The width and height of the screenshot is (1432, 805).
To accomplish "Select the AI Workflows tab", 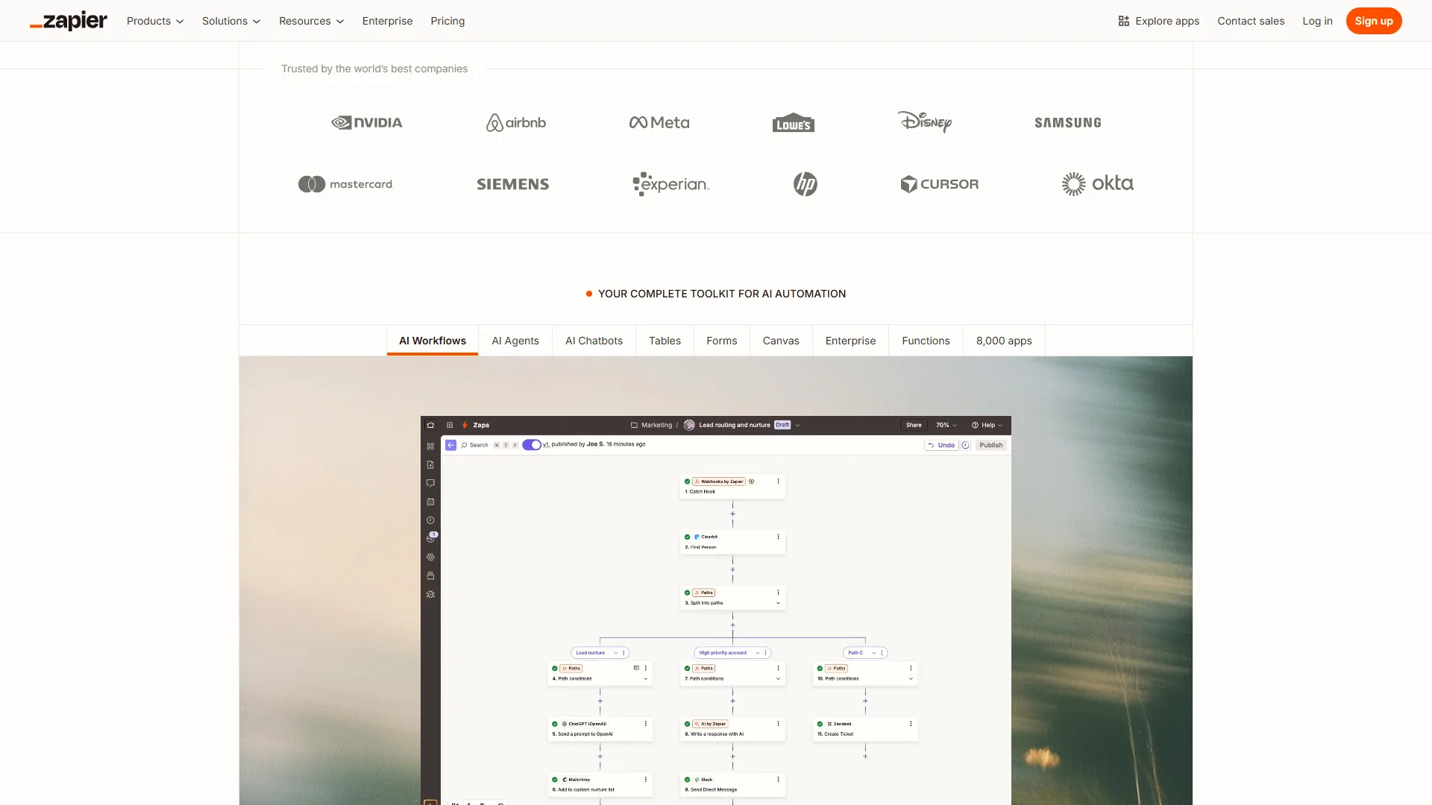I will point(433,341).
